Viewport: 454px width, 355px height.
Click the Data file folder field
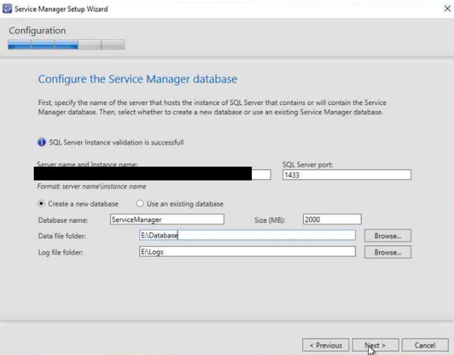[247, 235]
